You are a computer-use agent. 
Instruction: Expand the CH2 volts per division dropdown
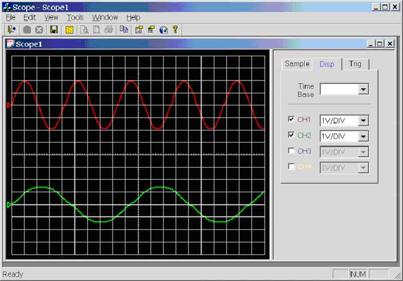(363, 136)
